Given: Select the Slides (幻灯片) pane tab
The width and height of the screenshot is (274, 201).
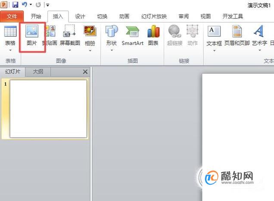Looking at the screenshot, I should (x=12, y=72).
